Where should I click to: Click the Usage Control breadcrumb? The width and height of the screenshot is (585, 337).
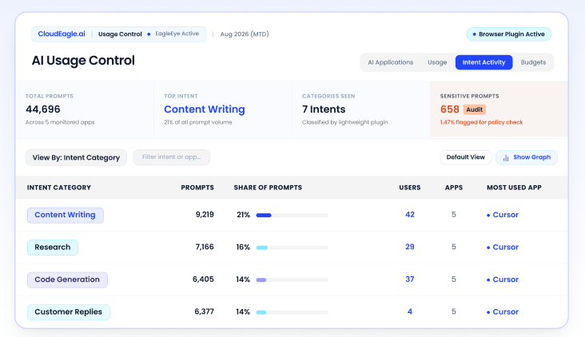120,34
